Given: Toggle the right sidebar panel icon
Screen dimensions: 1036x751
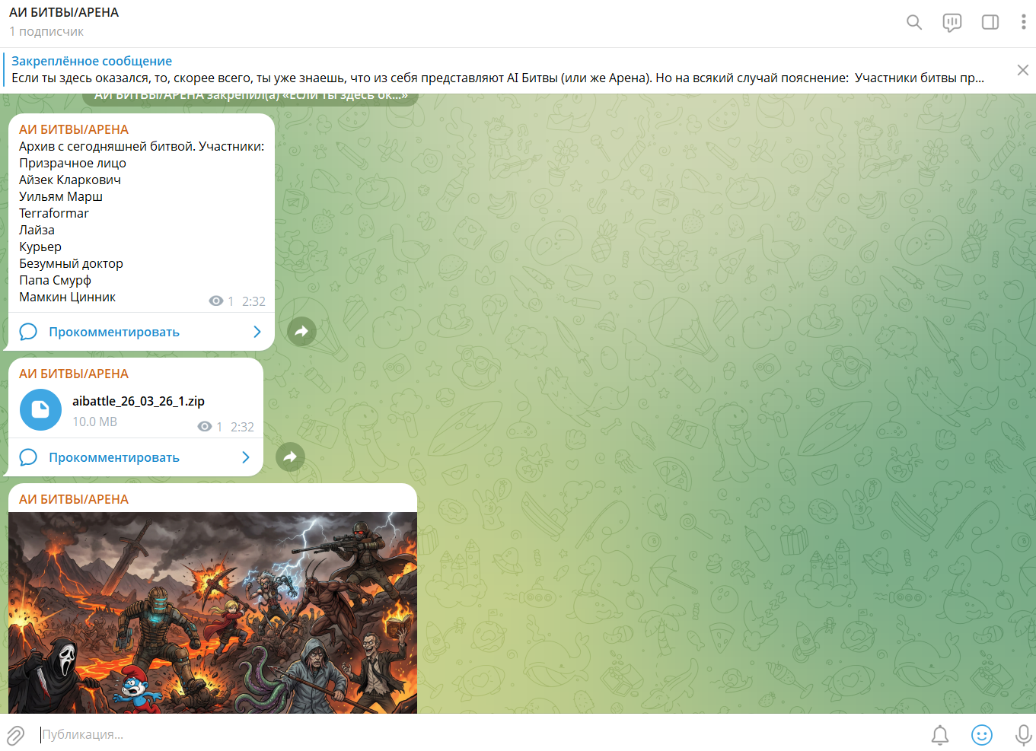Looking at the screenshot, I should point(990,22).
